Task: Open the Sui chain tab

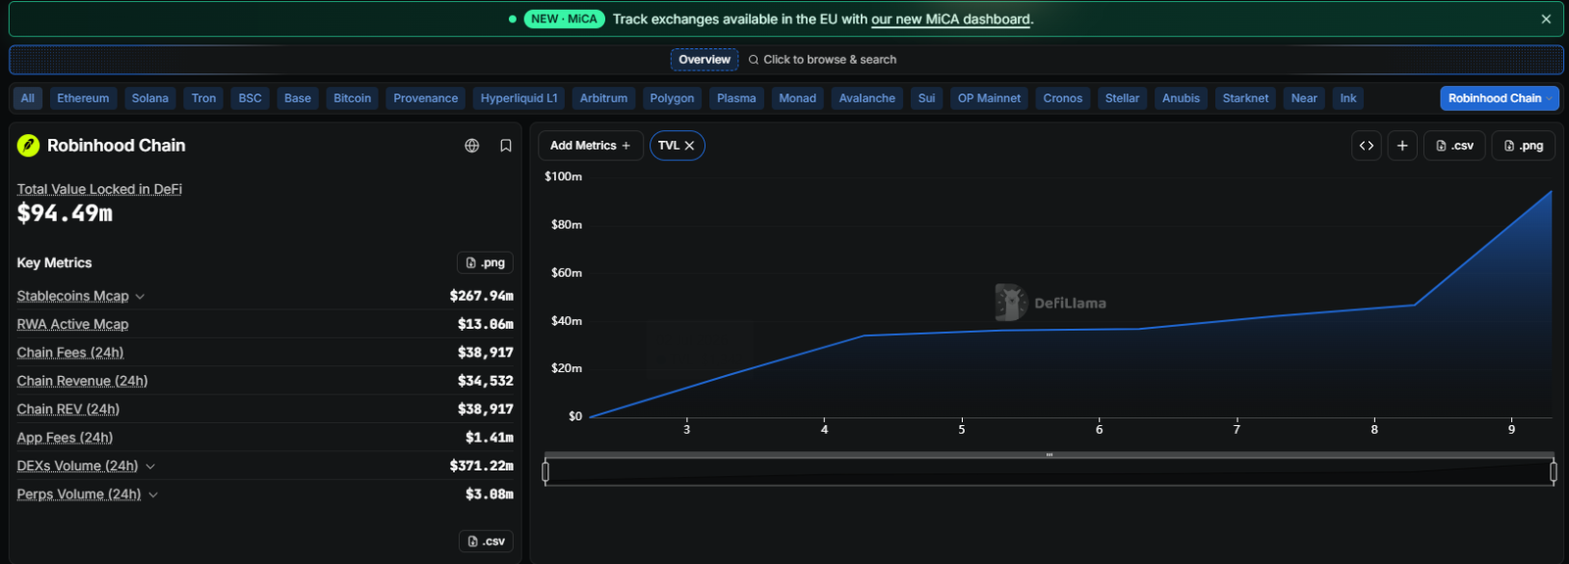Action: coord(927,98)
